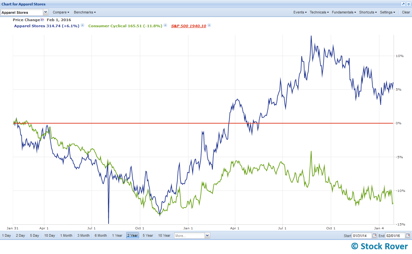The image size is (412, 254).
Task: Click the 10% axis label
Action: (x=399, y=56)
